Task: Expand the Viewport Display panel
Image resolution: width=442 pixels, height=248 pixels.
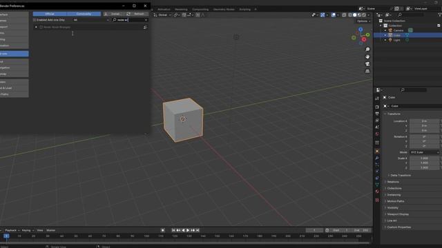Action: pyautogui.click(x=398, y=214)
